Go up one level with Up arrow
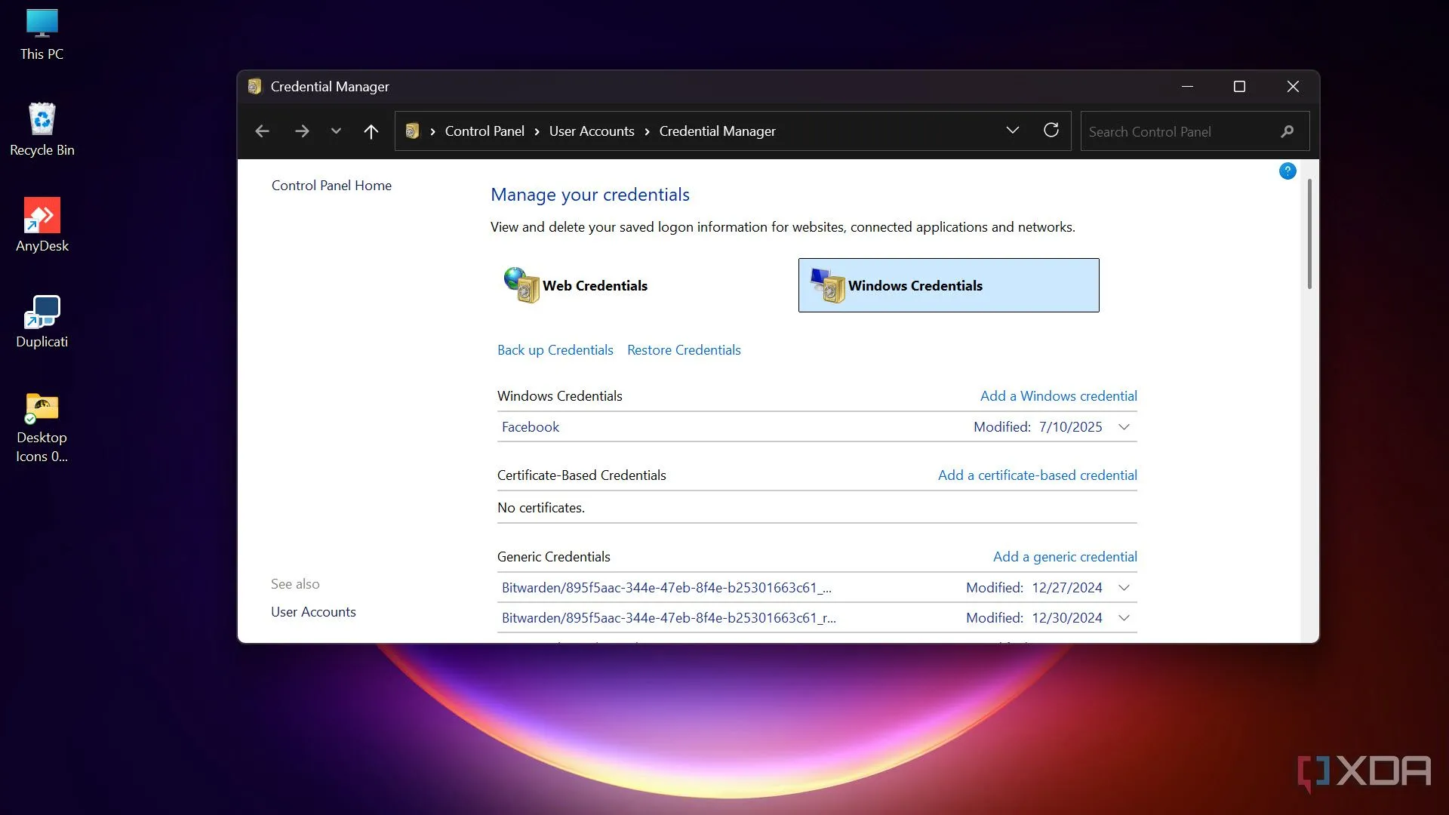This screenshot has height=815, width=1449. click(371, 131)
